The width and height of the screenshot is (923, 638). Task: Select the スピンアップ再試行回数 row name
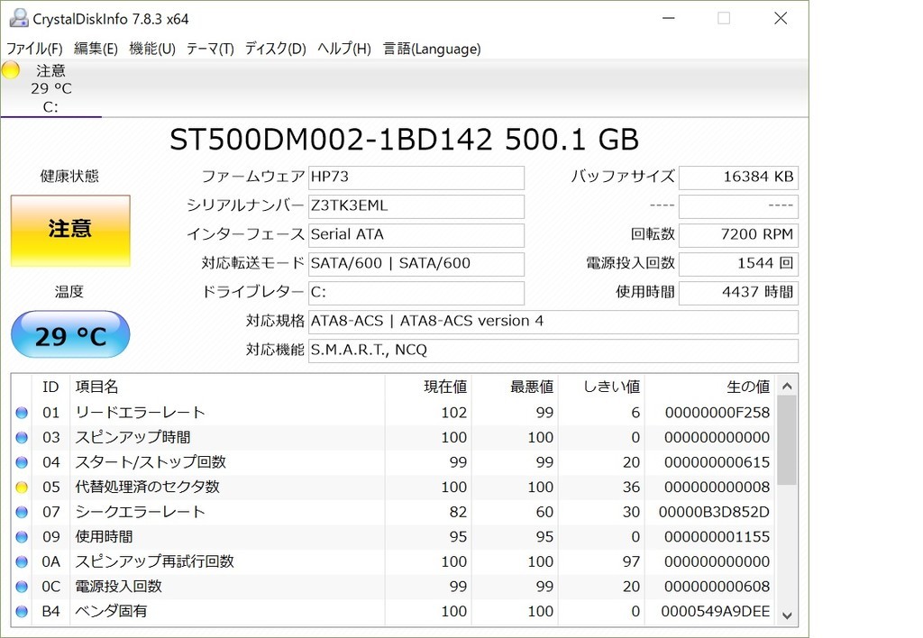point(154,561)
